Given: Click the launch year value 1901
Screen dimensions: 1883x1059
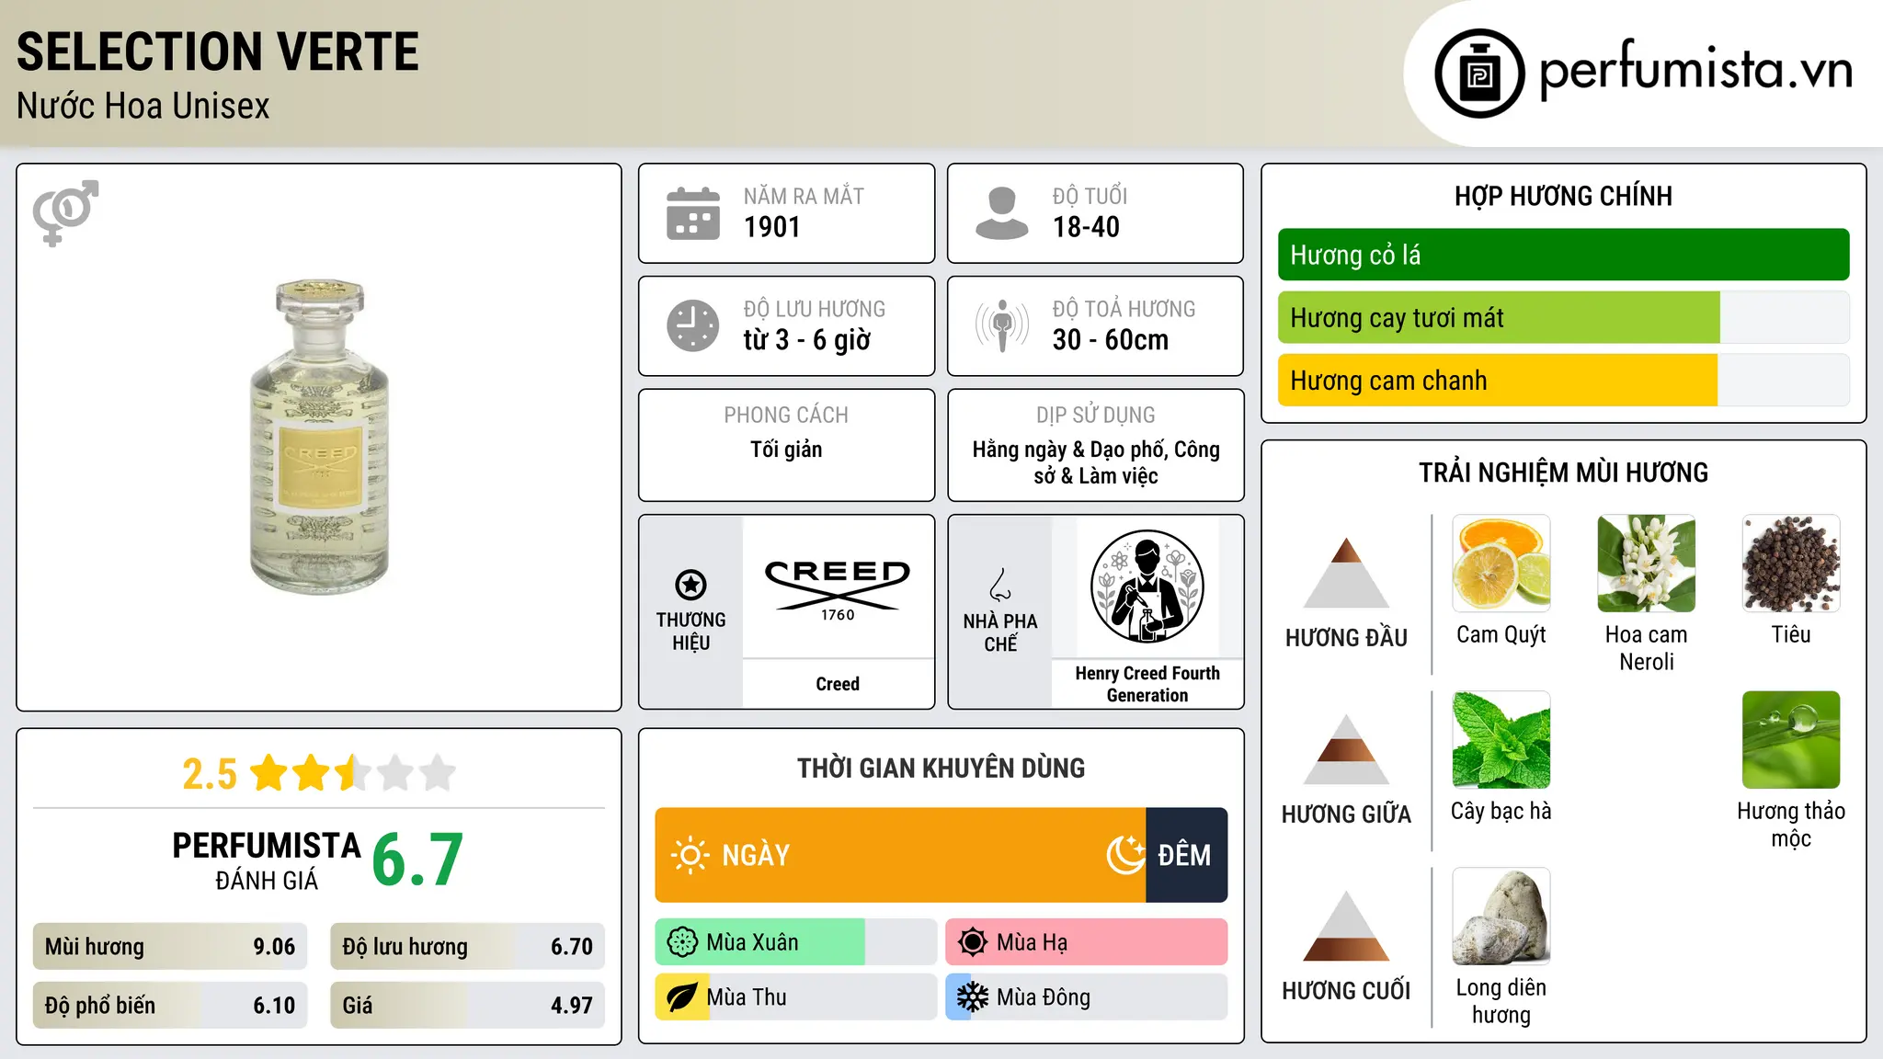Looking at the screenshot, I should pos(772,227).
